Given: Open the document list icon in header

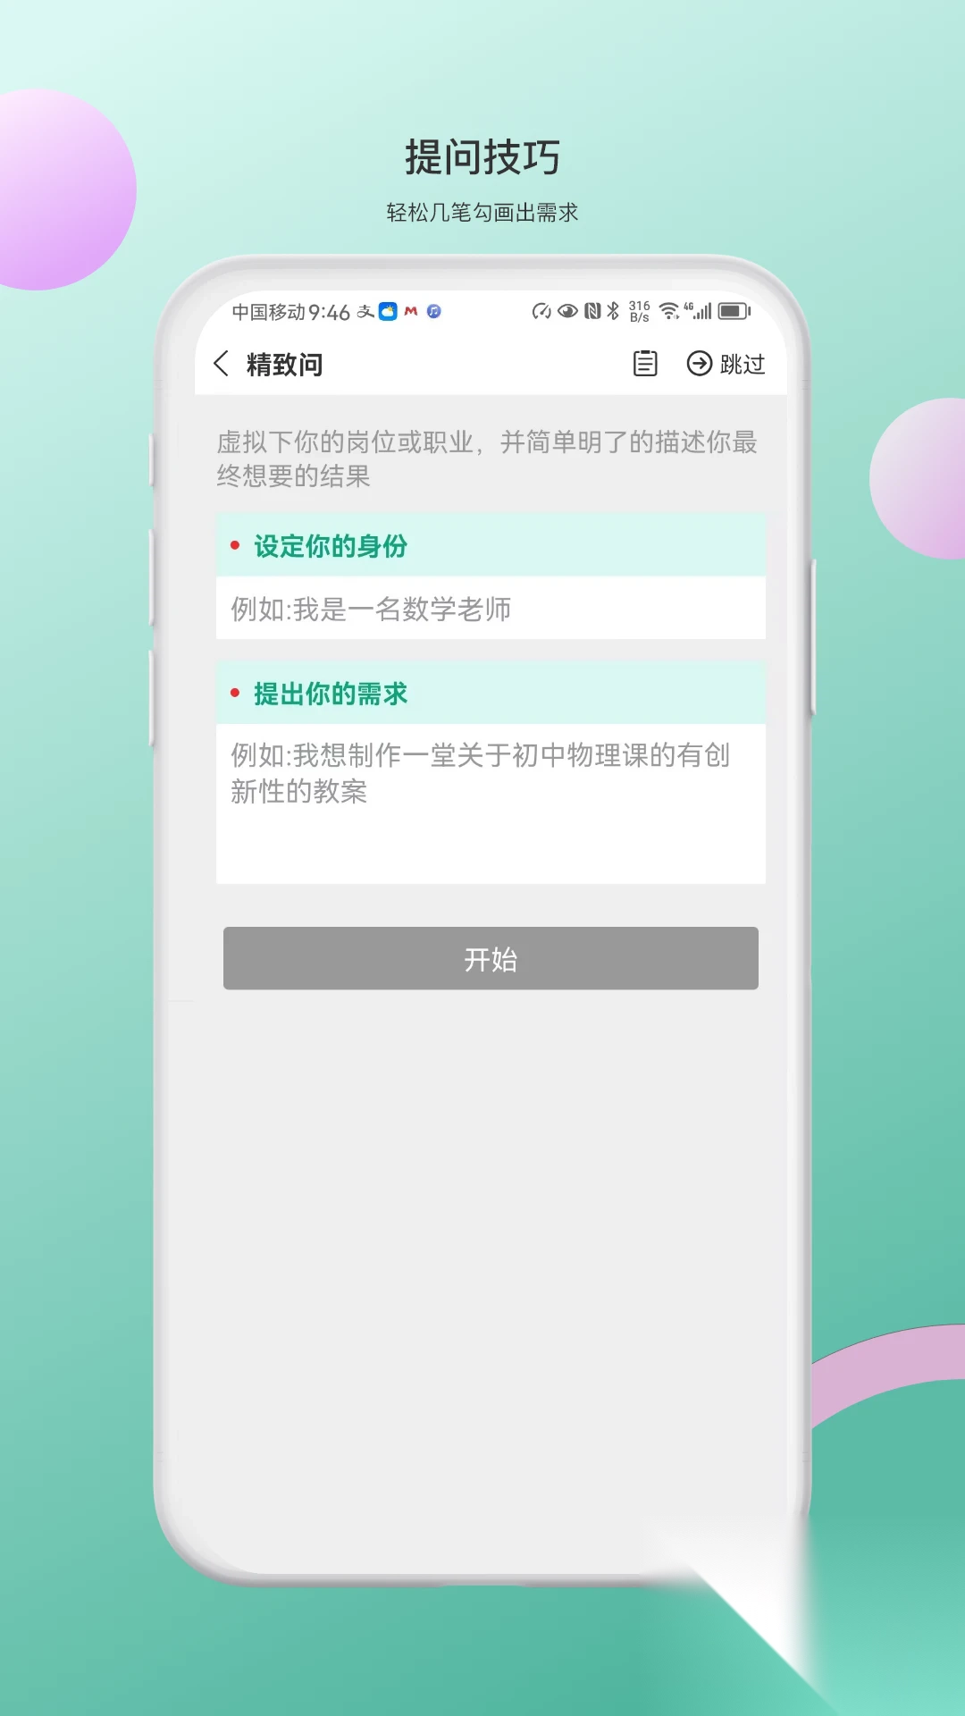Looking at the screenshot, I should [645, 364].
